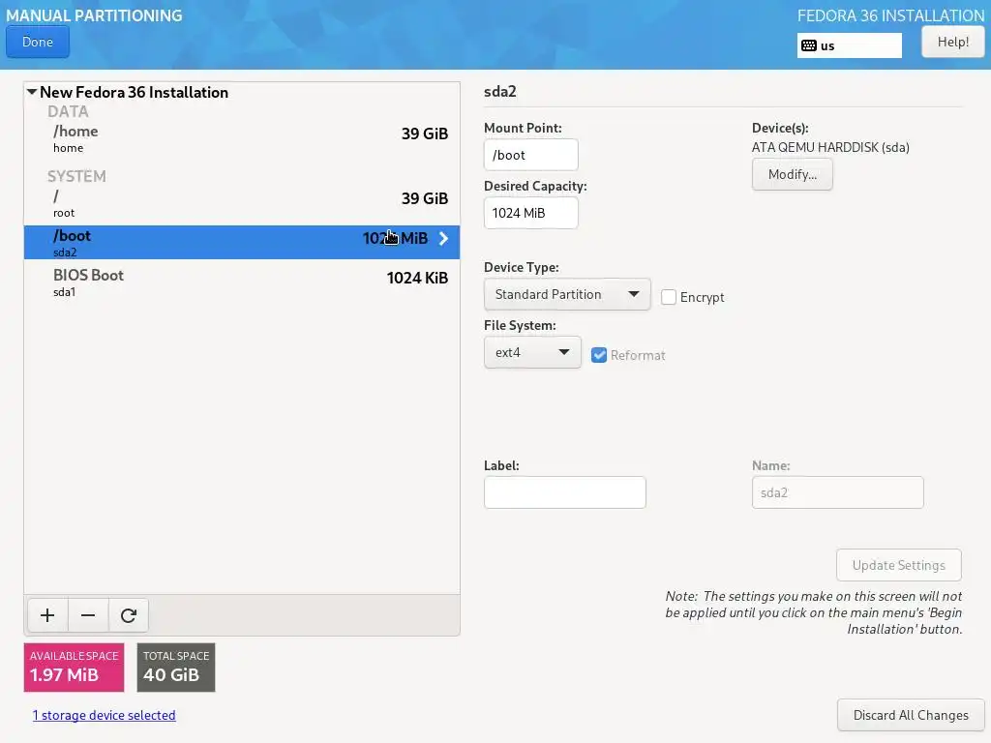Click the Name field showing sda2
991x743 pixels.
pyautogui.click(x=837, y=492)
